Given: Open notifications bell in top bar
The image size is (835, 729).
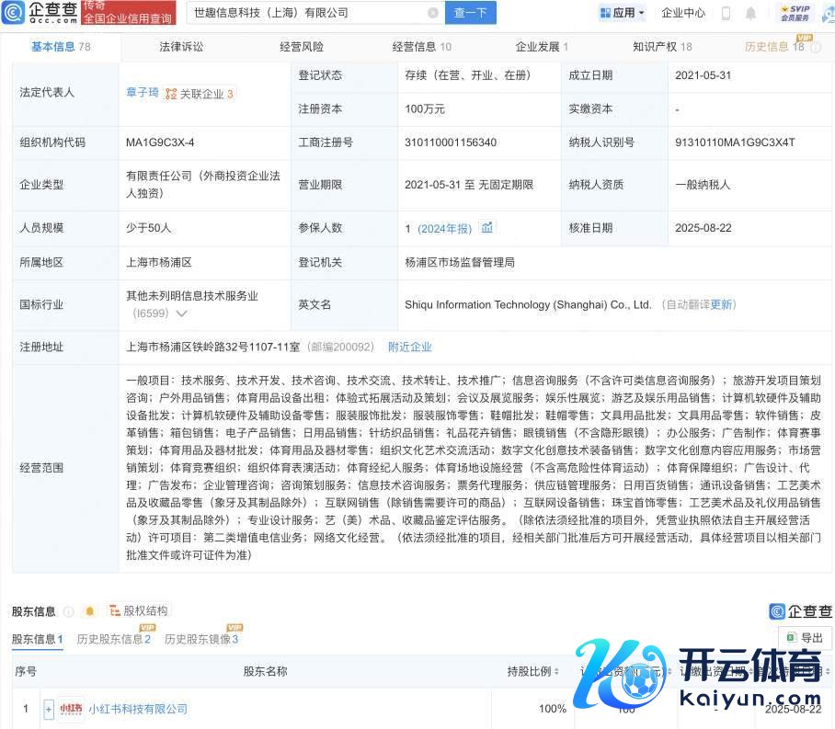Looking at the screenshot, I should (x=751, y=13).
